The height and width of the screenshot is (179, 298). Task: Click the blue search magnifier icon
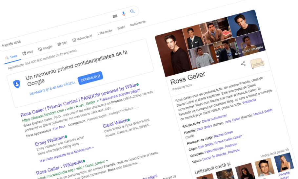132,12
